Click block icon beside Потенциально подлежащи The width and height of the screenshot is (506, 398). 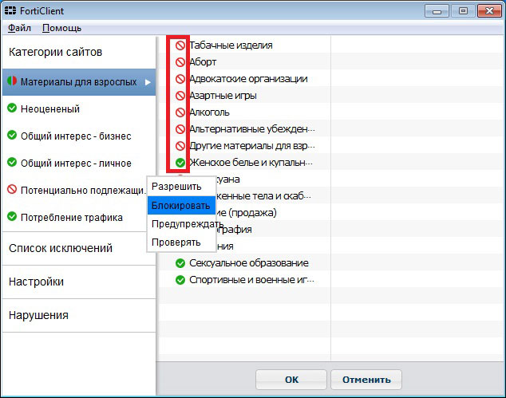click(x=12, y=189)
